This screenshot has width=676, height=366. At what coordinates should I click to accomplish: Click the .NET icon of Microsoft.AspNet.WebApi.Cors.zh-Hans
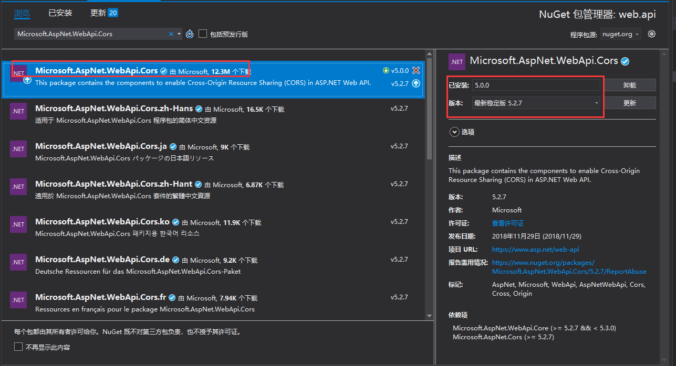18,111
